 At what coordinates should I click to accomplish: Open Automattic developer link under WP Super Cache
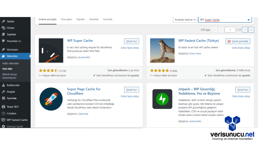[84, 57]
